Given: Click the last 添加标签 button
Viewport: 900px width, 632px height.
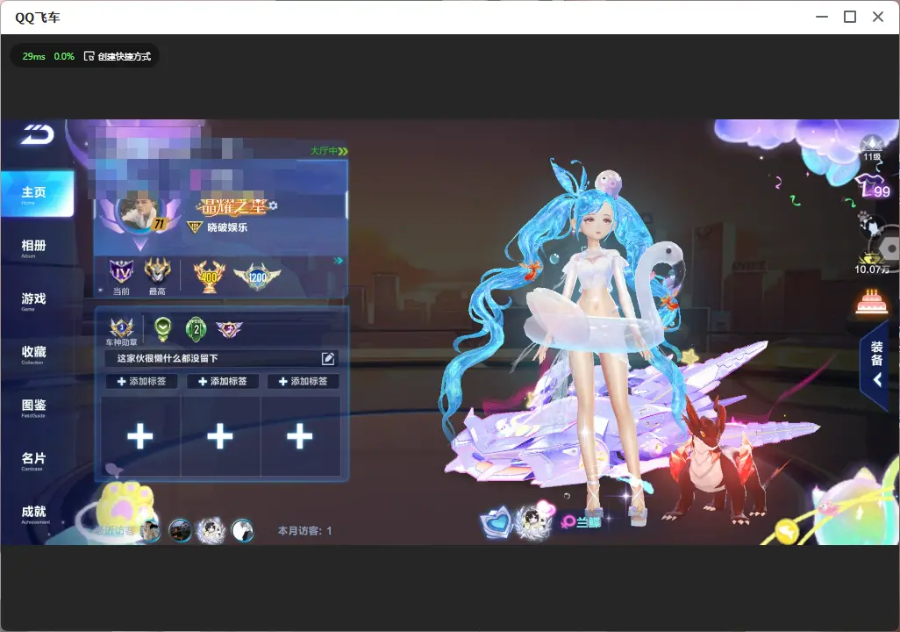Looking at the screenshot, I should point(303,382).
